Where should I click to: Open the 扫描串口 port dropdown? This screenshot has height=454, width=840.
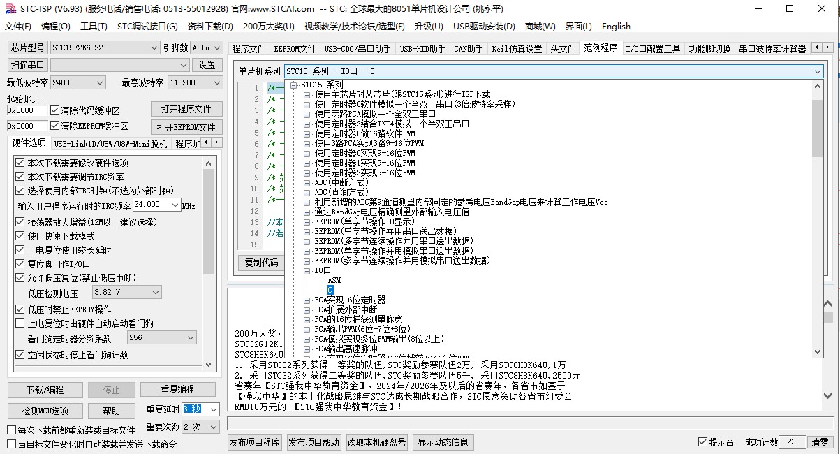pos(119,65)
